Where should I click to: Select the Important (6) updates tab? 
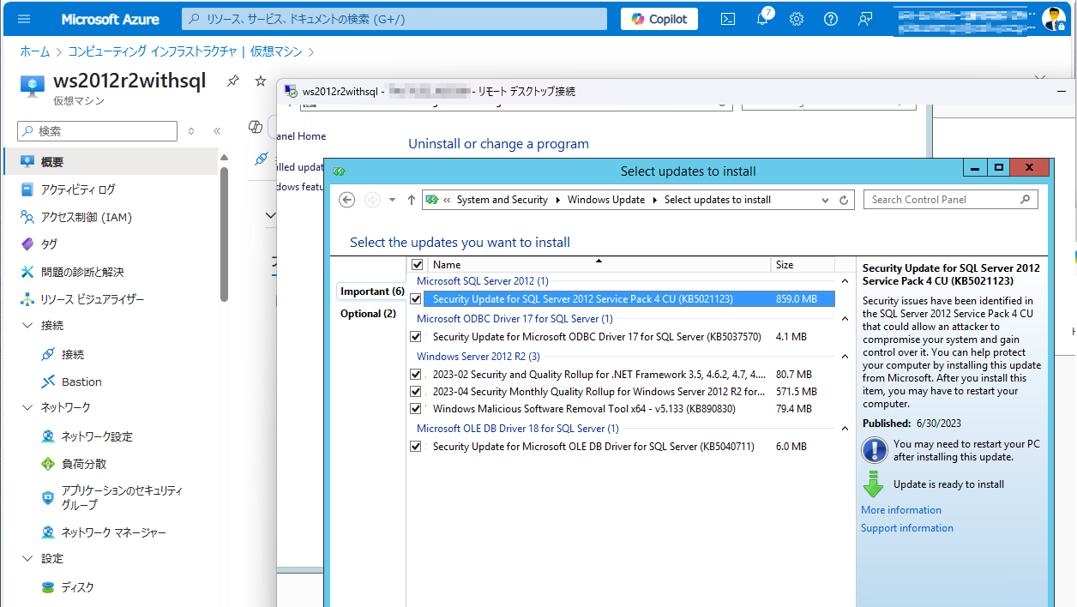click(371, 291)
